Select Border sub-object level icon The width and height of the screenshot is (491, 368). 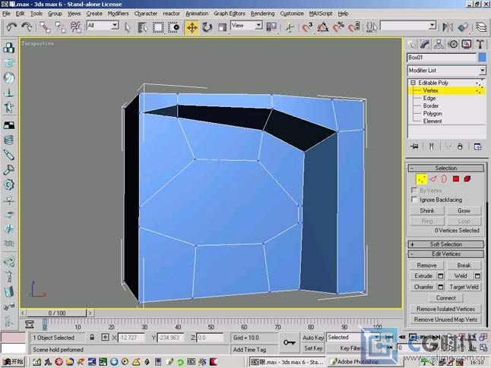(x=444, y=179)
